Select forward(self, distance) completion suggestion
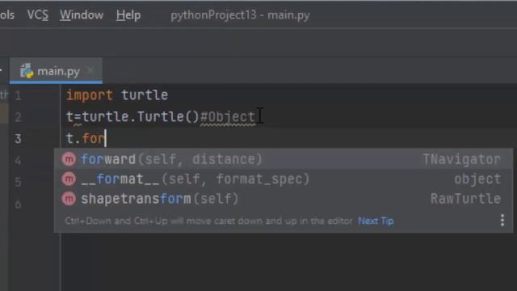The width and height of the screenshot is (517, 291). pos(284,159)
